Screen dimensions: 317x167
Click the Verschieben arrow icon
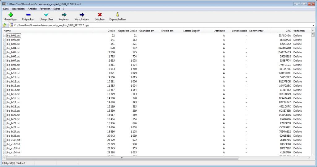[x=82, y=15]
